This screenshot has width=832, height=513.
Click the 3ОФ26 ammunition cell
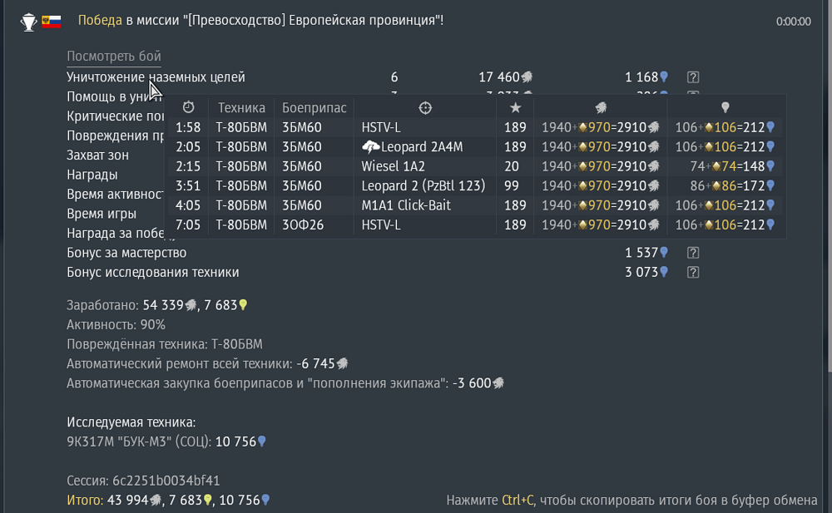[303, 225]
